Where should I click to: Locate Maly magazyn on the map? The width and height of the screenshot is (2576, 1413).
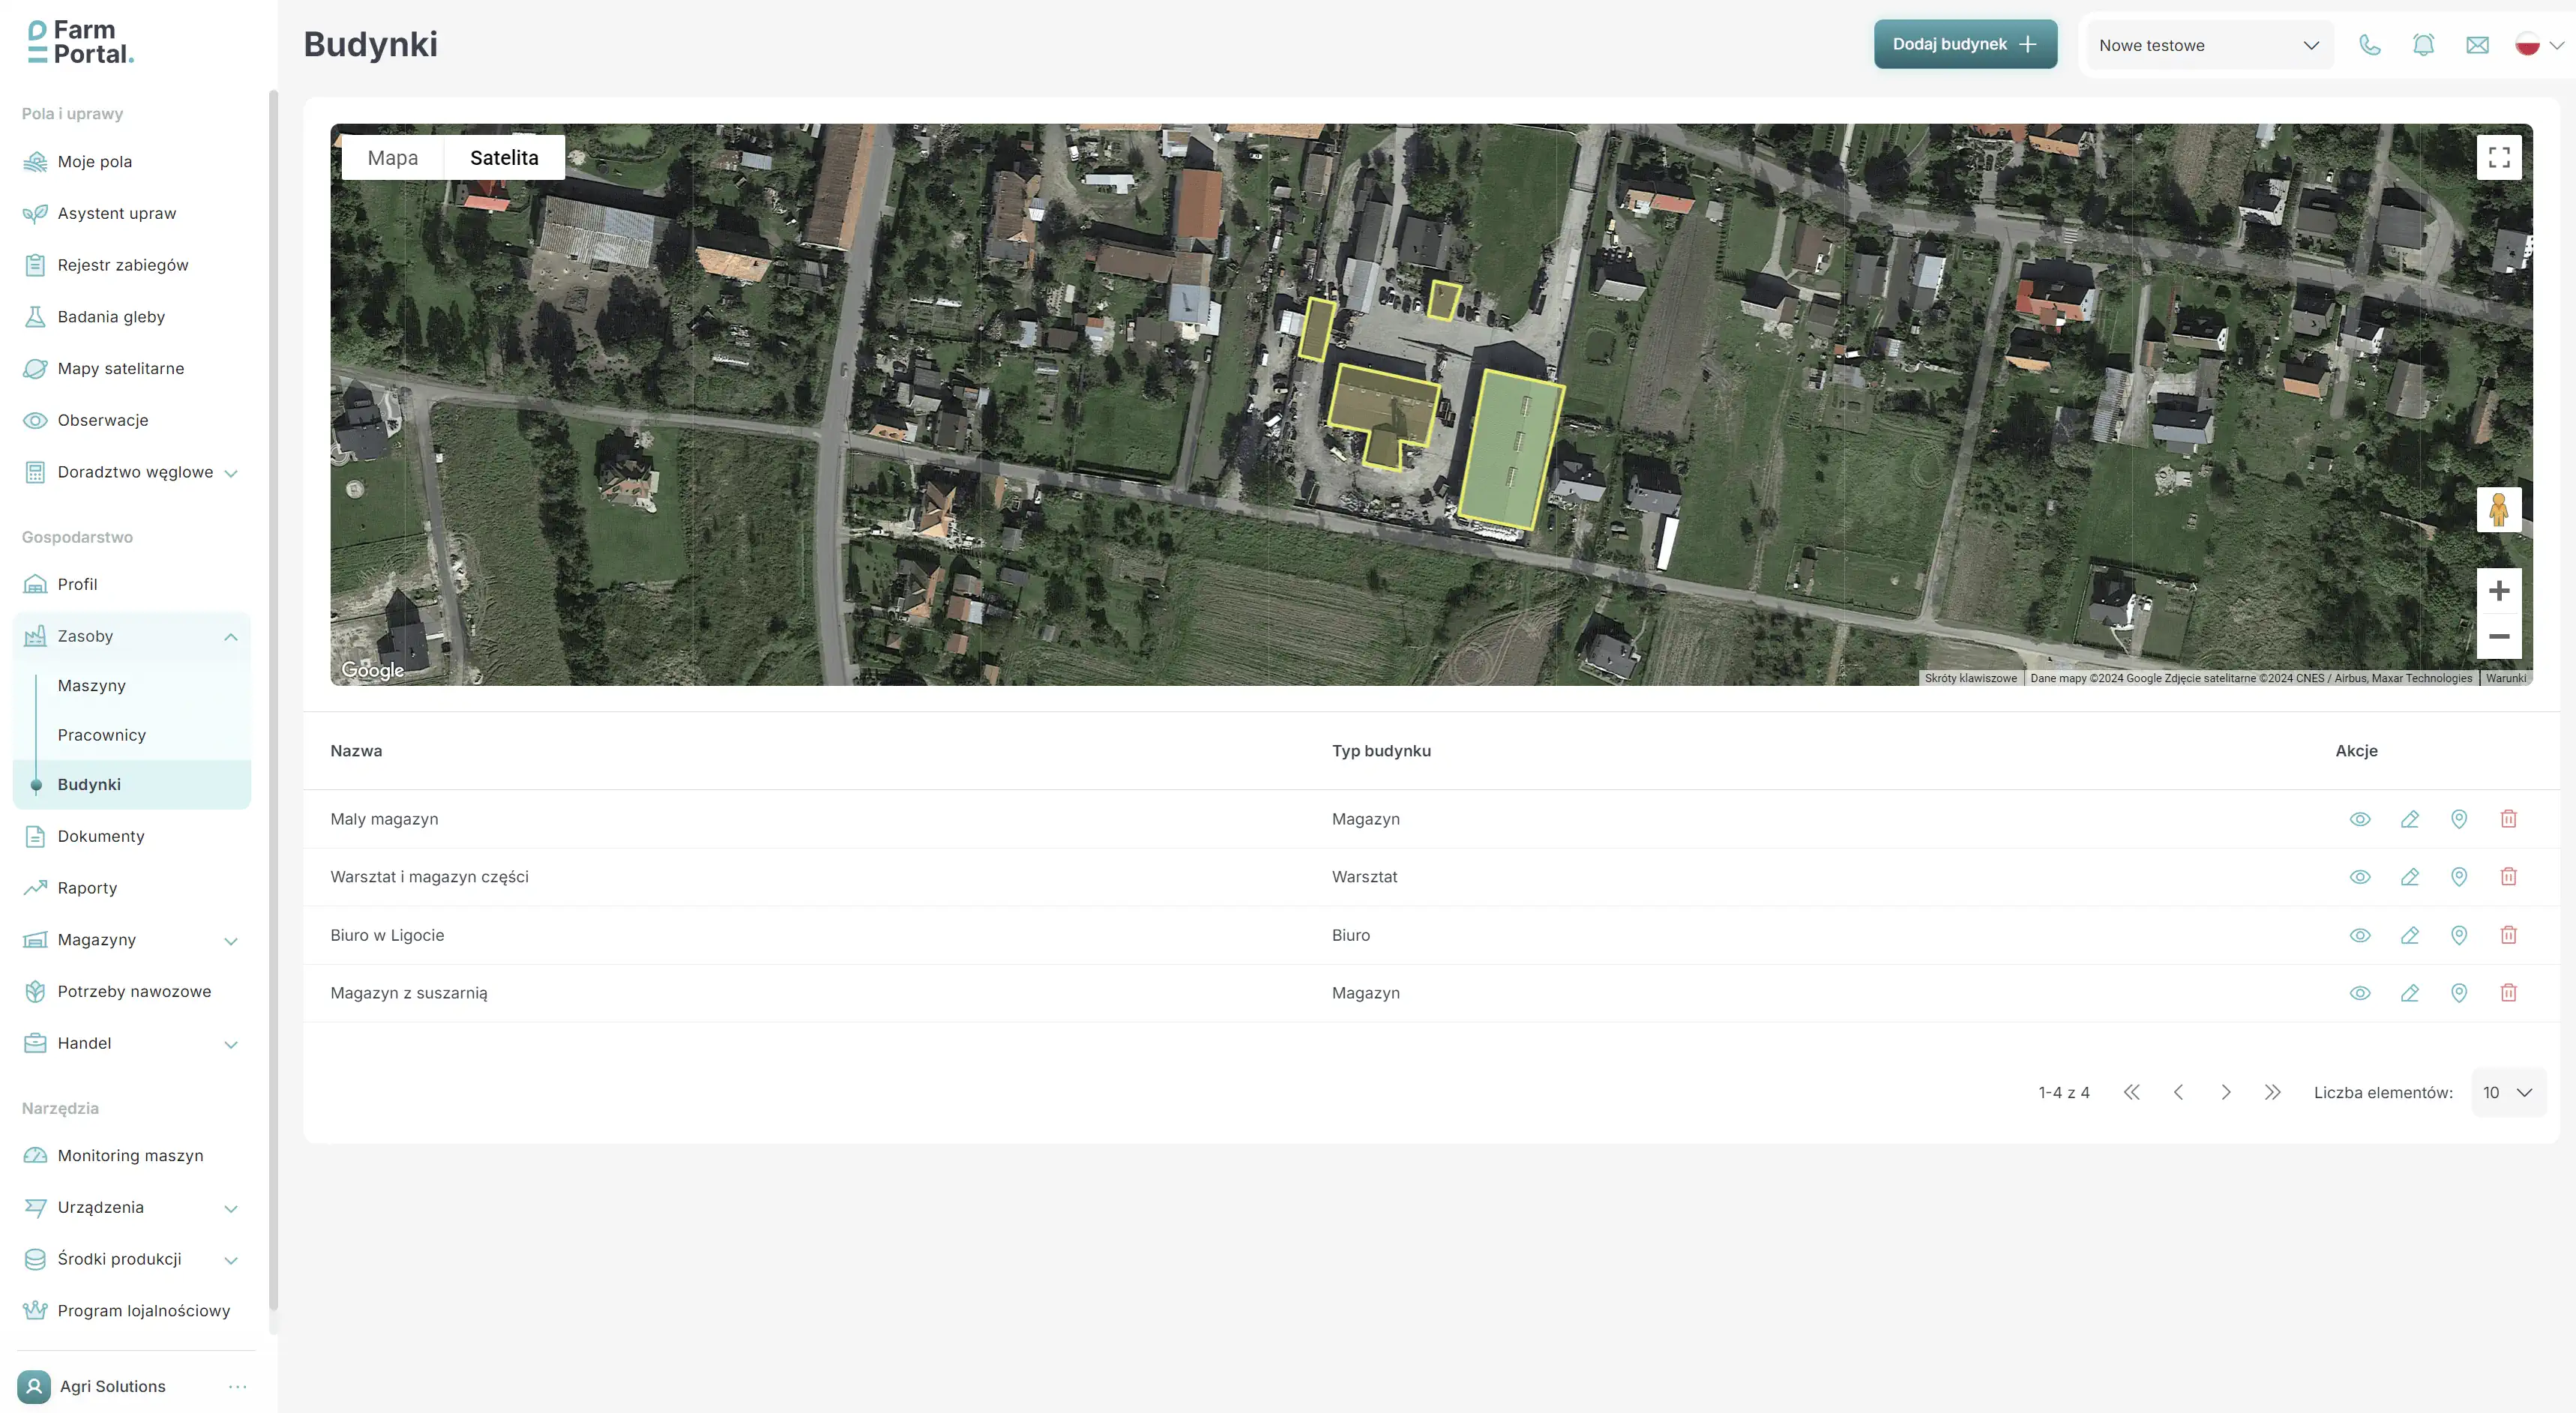pos(2459,819)
